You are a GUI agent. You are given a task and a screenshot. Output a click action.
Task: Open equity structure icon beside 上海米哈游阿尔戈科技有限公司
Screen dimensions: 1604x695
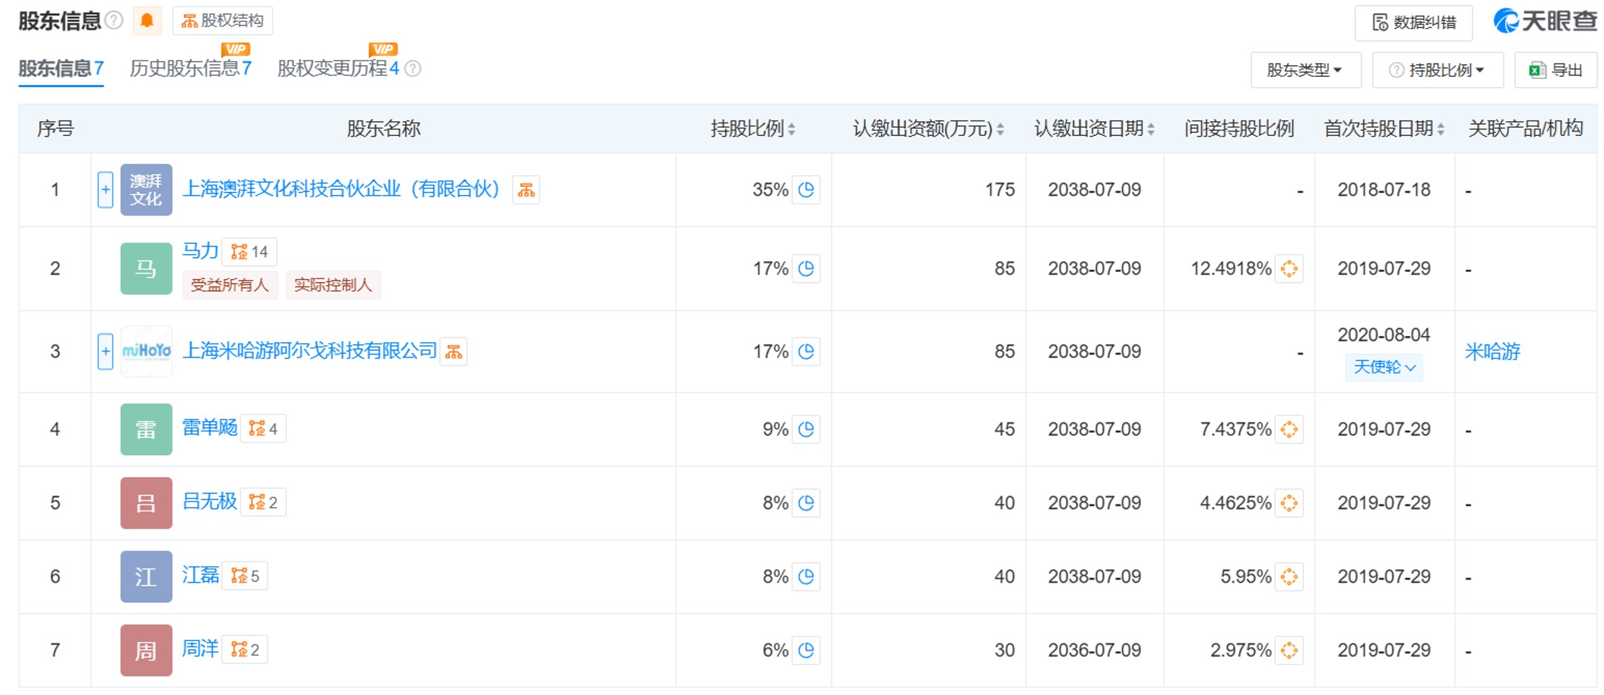coord(453,352)
